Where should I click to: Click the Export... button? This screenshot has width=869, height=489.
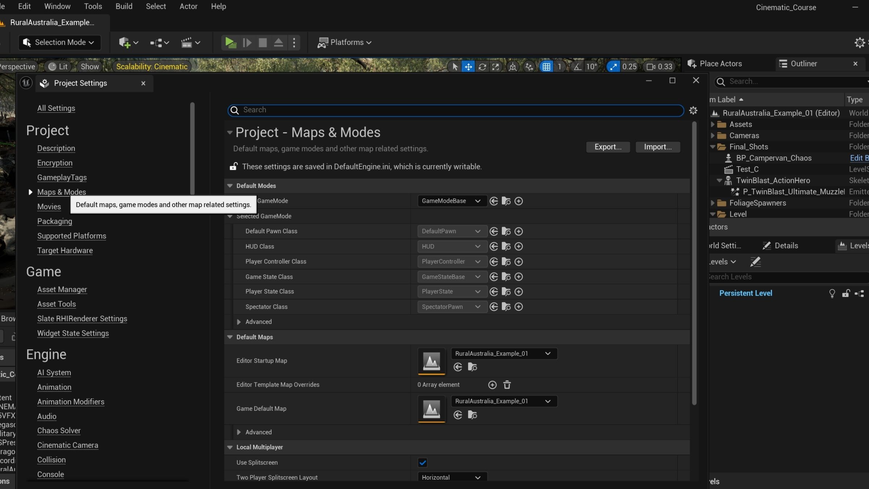click(608, 147)
